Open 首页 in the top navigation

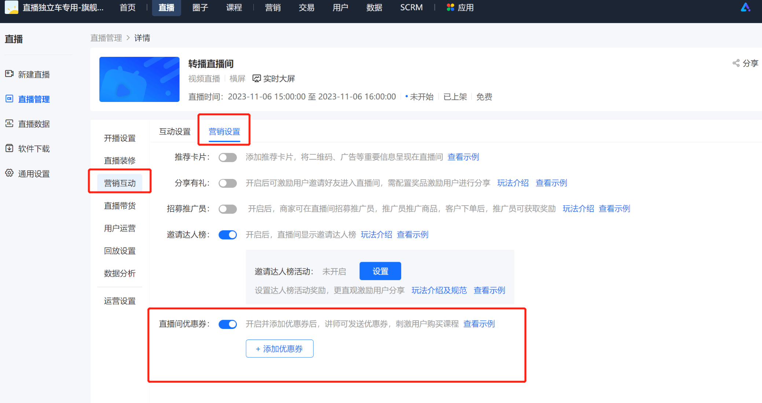tap(128, 7)
